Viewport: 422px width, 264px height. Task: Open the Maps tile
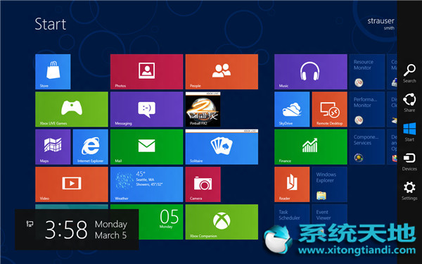pyautogui.click(x=53, y=146)
